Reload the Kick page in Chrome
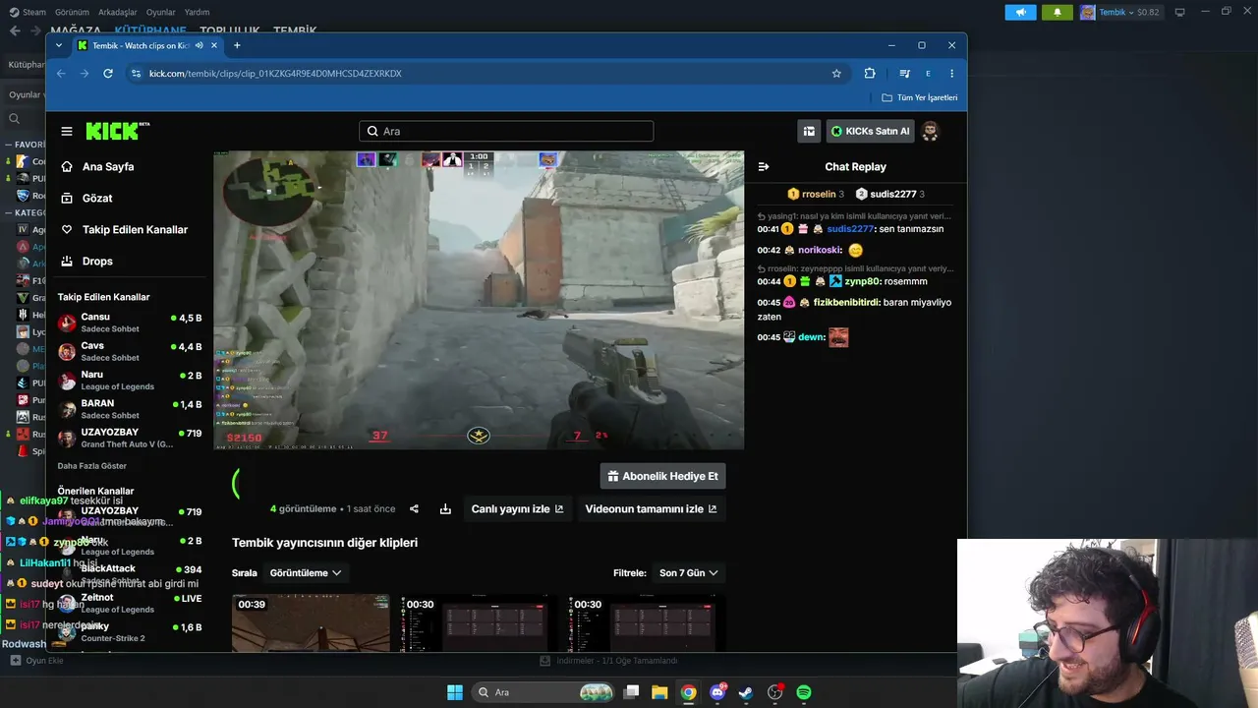 108,73
